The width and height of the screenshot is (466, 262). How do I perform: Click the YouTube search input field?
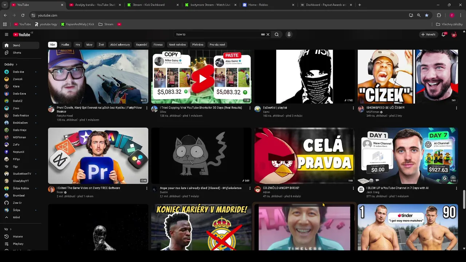(217, 35)
